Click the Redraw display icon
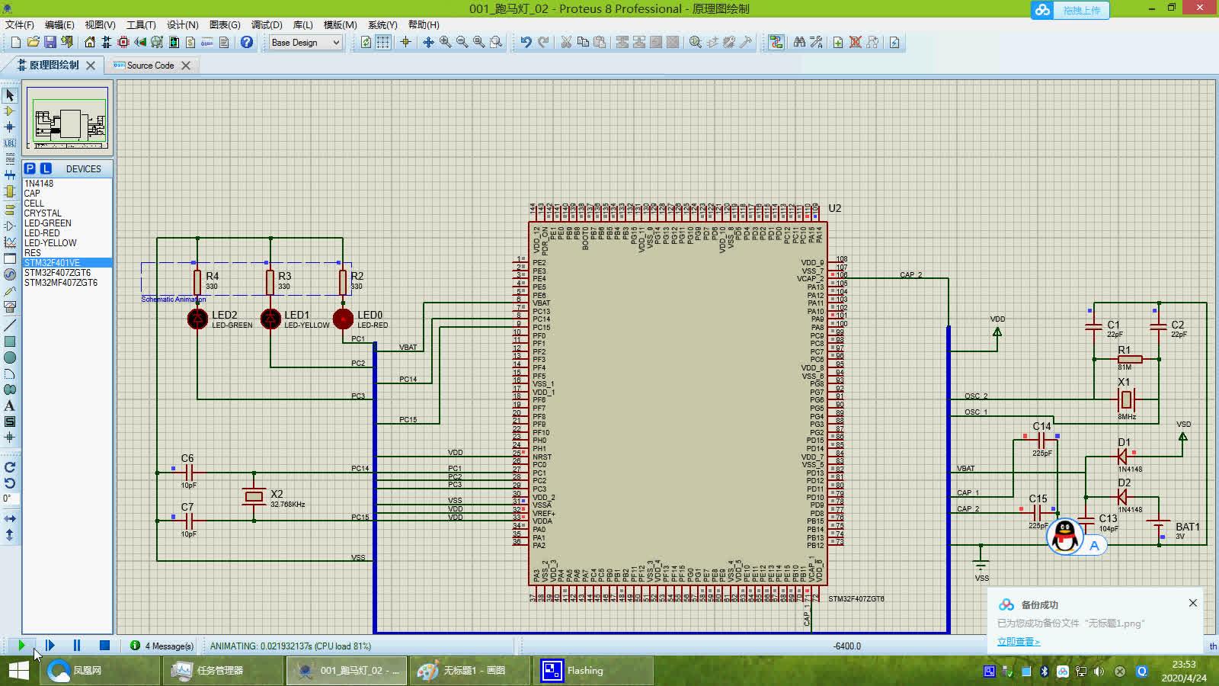 [366, 43]
